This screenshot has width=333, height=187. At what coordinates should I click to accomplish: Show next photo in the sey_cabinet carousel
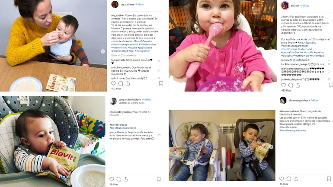point(103,51)
